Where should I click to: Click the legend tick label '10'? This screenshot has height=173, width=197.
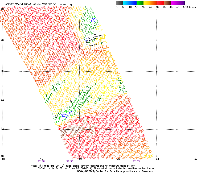130,7
